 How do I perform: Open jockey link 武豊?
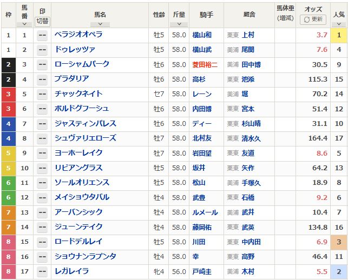(x=199, y=198)
